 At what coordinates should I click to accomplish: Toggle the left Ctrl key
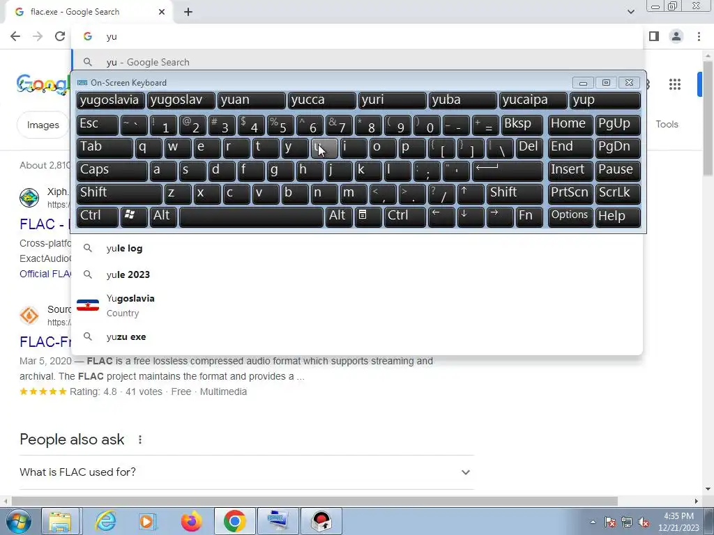click(98, 217)
